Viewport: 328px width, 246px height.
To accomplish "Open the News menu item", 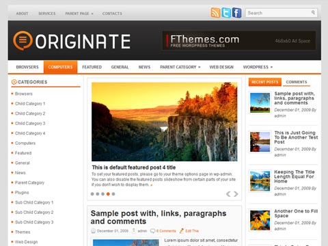I will click(144, 67).
